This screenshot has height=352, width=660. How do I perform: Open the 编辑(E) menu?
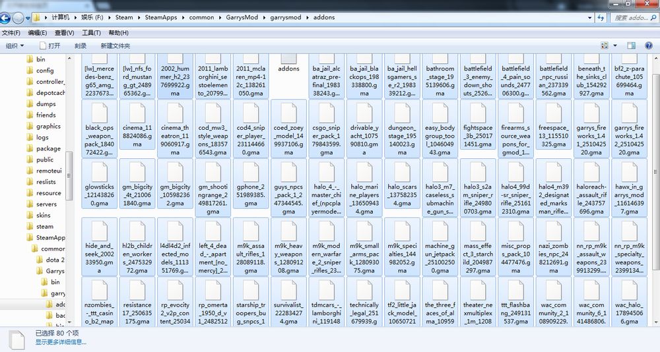[38, 33]
